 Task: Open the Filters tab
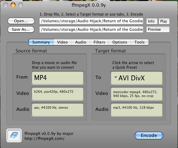pyautogui.click(x=99, y=42)
